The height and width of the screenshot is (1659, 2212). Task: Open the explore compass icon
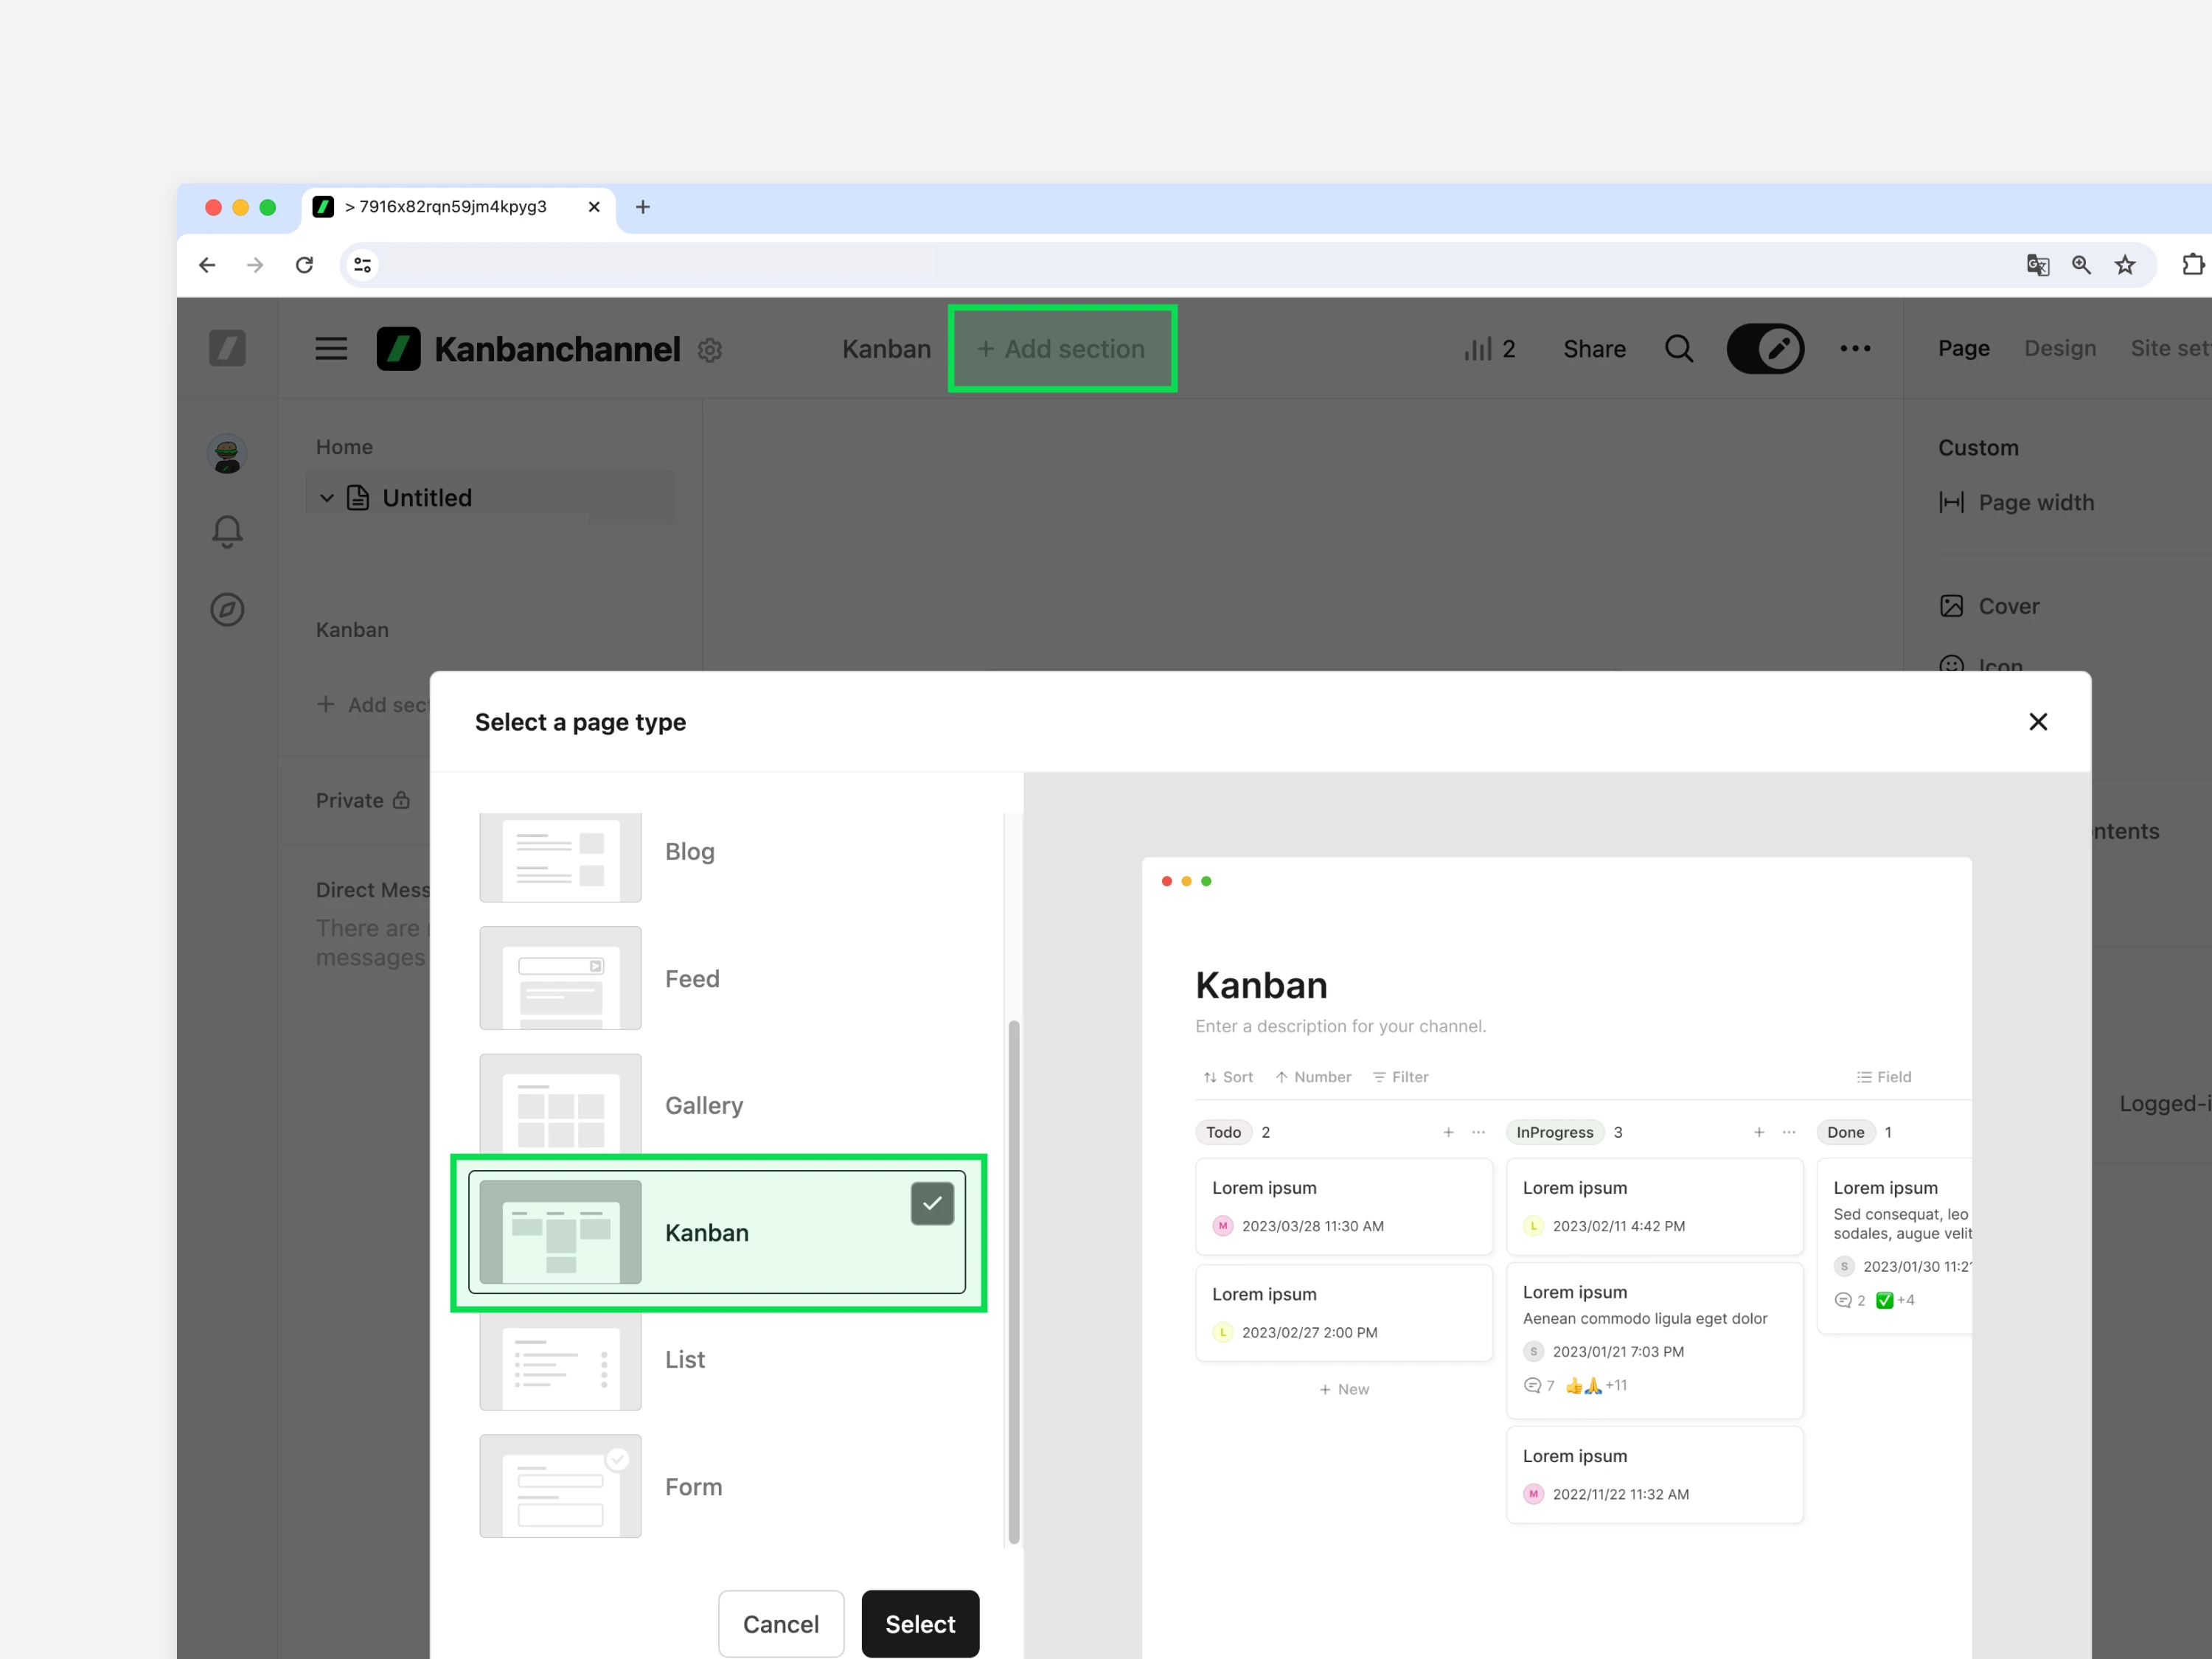pos(227,609)
